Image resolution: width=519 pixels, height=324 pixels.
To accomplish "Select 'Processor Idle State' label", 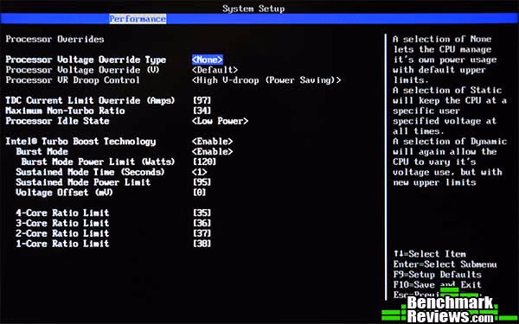I will tap(57, 121).
